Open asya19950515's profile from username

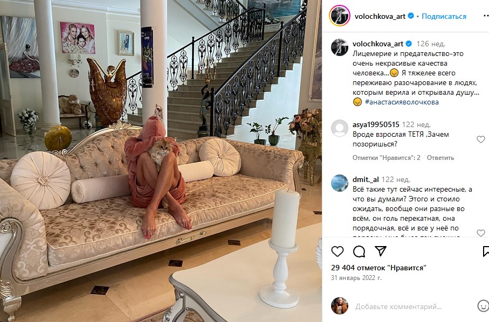376,124
